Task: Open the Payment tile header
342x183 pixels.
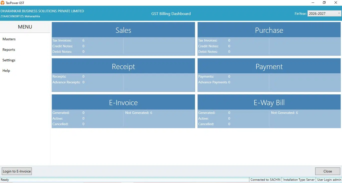Action: coord(269,66)
